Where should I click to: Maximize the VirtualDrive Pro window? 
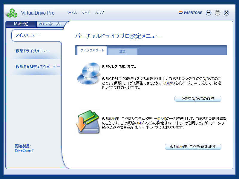[217, 13]
